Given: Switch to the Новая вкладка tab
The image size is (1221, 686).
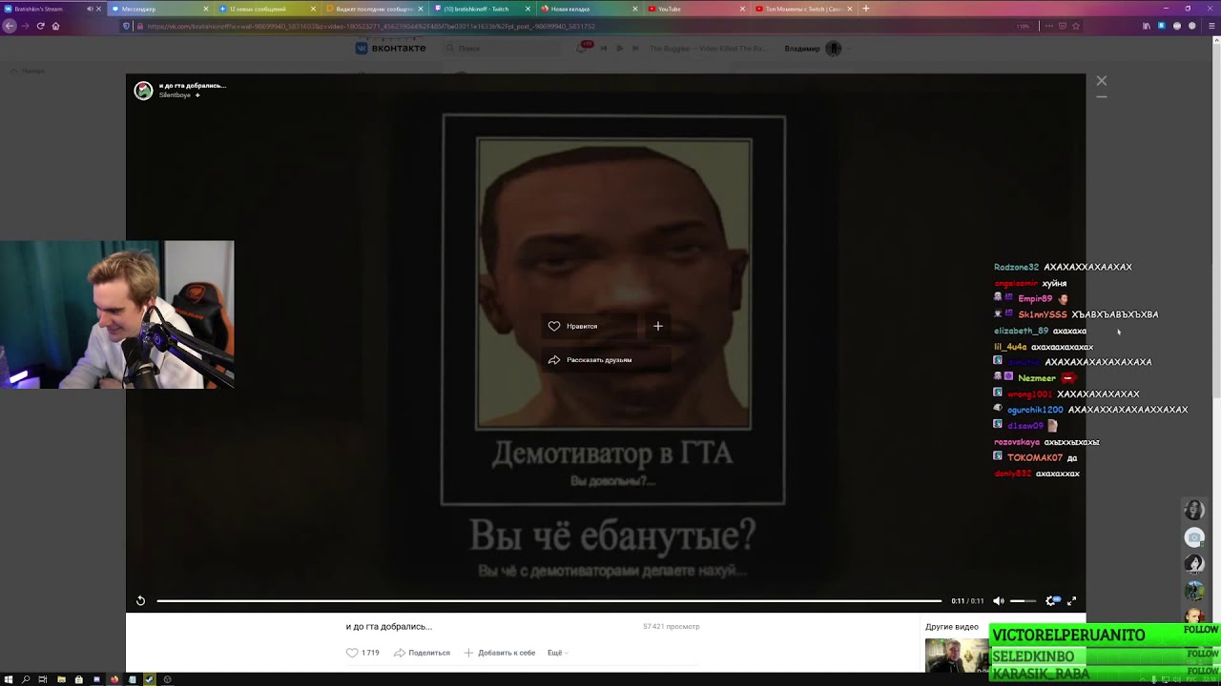Looking at the screenshot, I should (588, 9).
